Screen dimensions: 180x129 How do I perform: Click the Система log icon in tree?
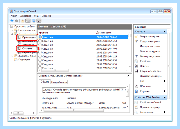(20, 48)
